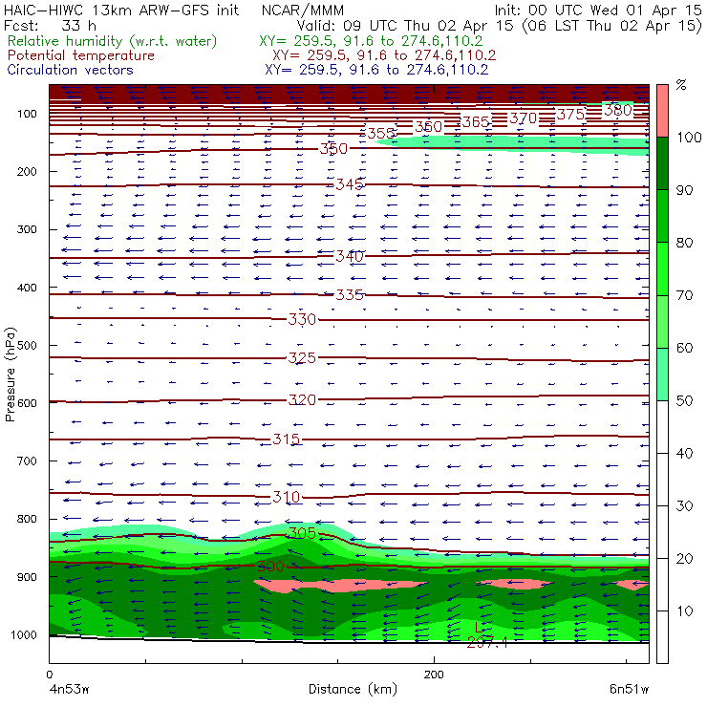Click the '1000' pressure axis label

pos(24,634)
